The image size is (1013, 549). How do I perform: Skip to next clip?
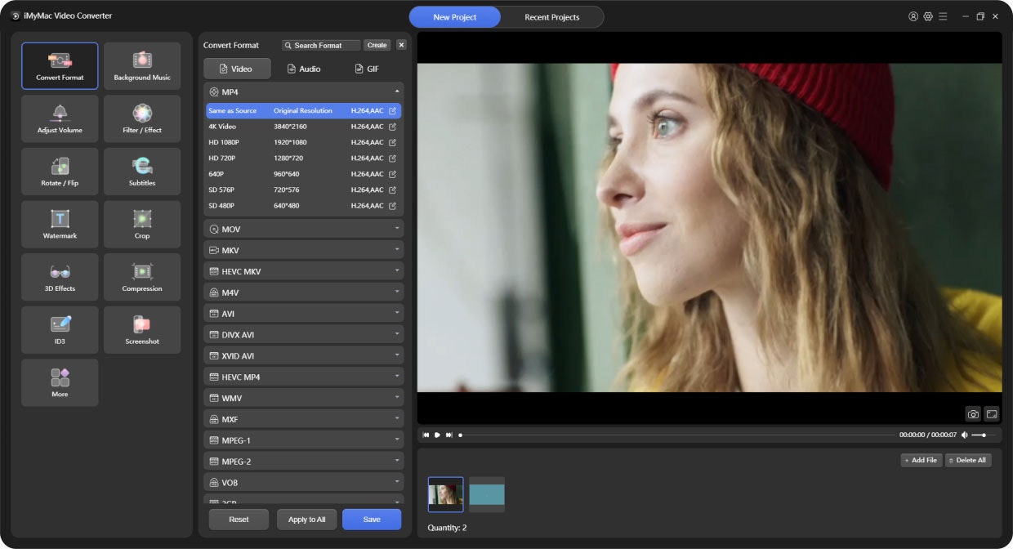pos(448,435)
